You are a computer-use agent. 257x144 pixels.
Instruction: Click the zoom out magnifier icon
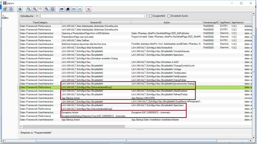29,9
